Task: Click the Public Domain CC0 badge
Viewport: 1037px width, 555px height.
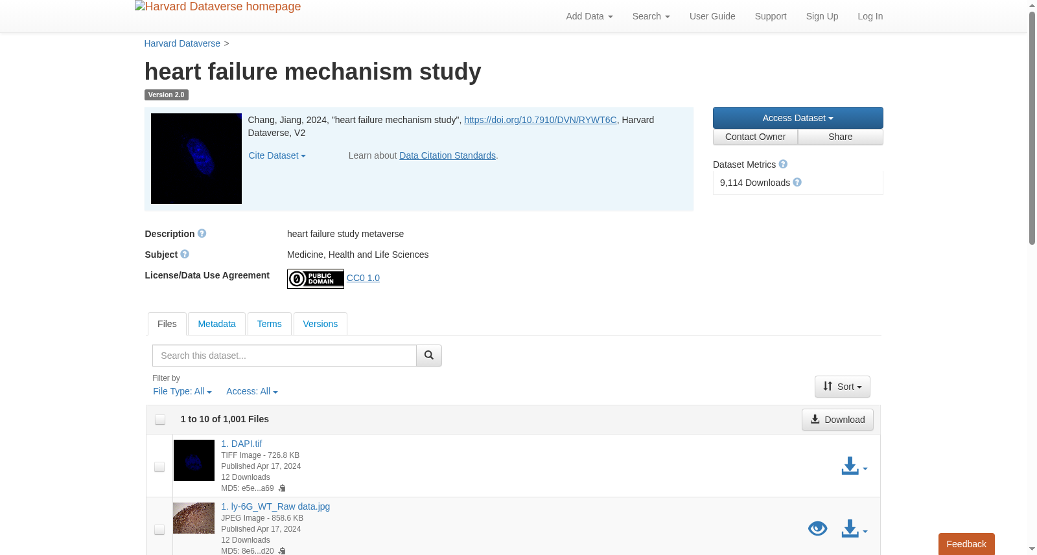Action: (x=316, y=278)
